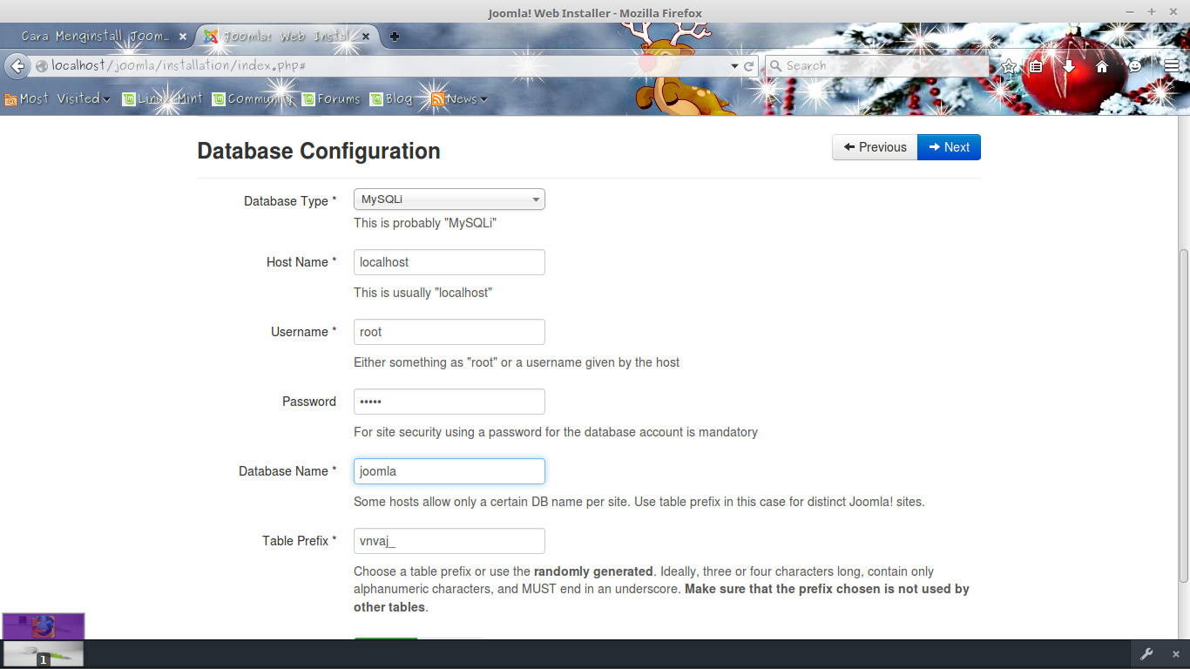Click the 'This is usually localhost' hint

pyautogui.click(x=423, y=293)
